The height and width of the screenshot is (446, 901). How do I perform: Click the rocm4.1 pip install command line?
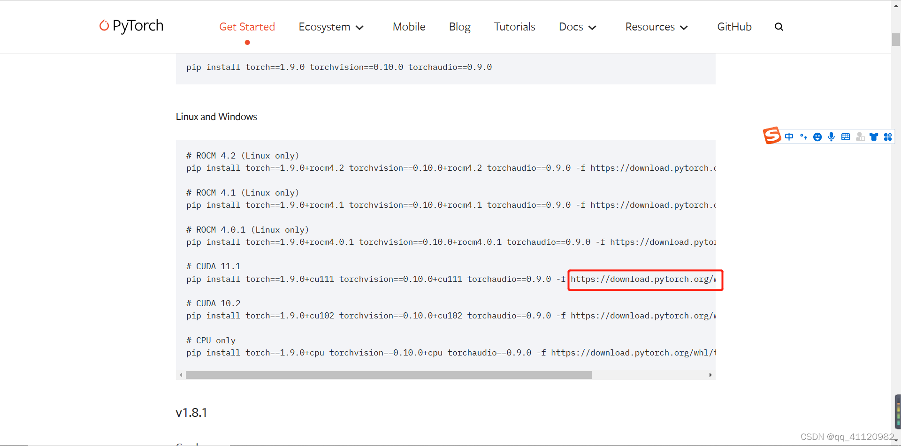tap(451, 205)
